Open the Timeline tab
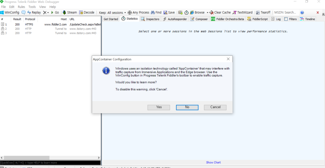 click(307, 19)
